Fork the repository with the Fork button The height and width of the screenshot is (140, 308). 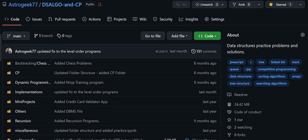pos(242,4)
